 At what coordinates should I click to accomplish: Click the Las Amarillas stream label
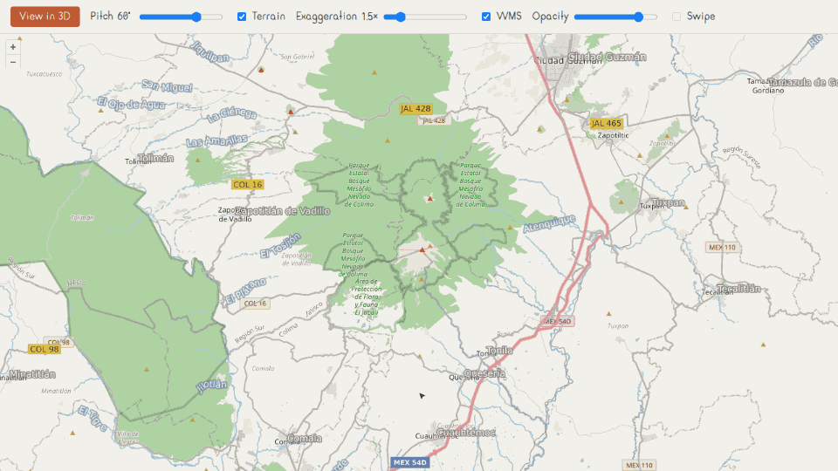[x=217, y=141]
